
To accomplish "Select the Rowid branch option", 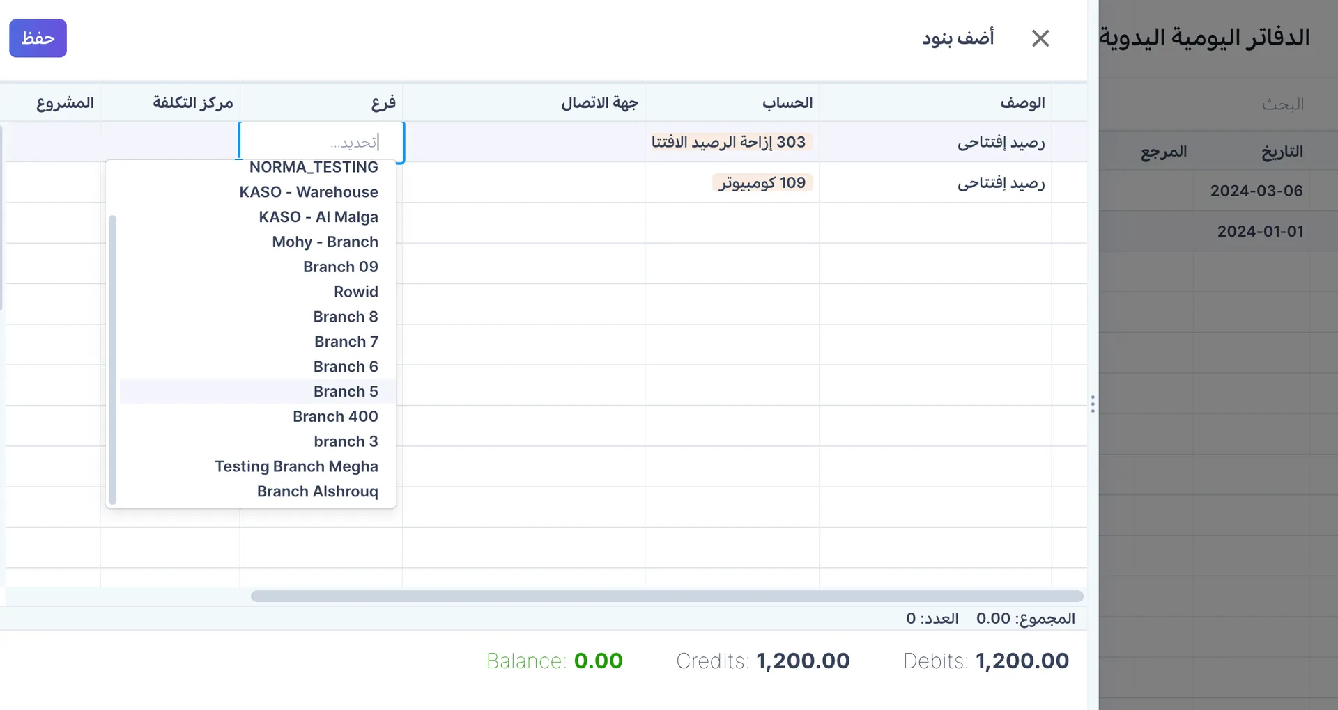I will pyautogui.click(x=355, y=292).
